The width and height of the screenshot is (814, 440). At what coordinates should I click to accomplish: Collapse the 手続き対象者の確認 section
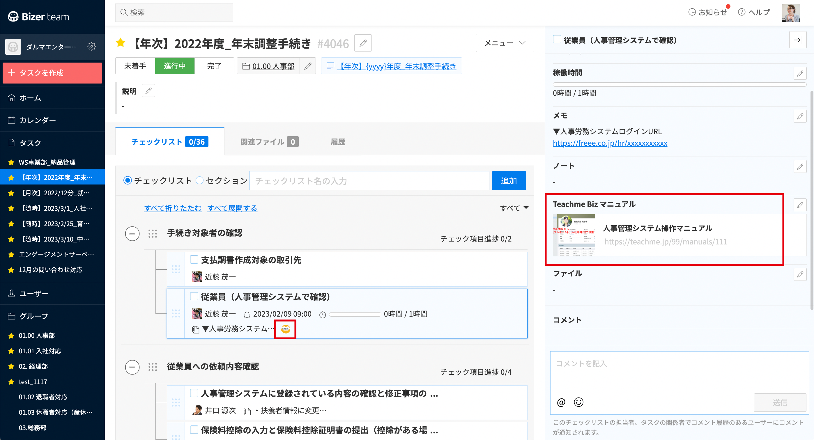pyautogui.click(x=132, y=234)
